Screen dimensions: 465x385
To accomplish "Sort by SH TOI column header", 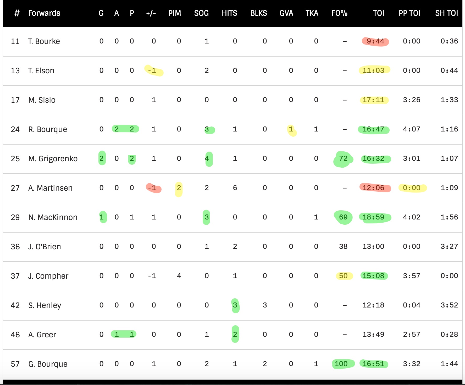I will pyautogui.click(x=446, y=13).
